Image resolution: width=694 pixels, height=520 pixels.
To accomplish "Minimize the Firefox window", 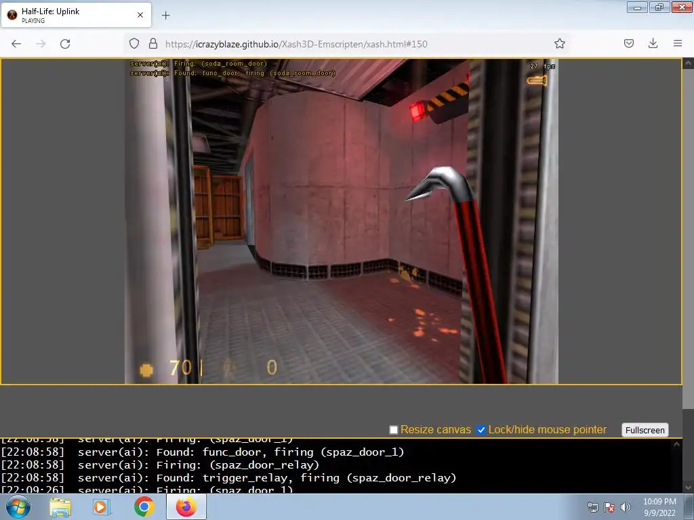I will [637, 7].
